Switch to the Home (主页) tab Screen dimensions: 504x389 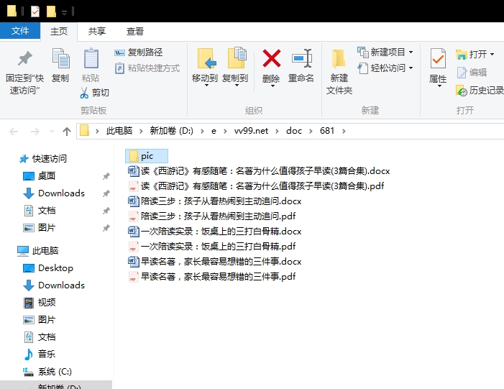[59, 32]
